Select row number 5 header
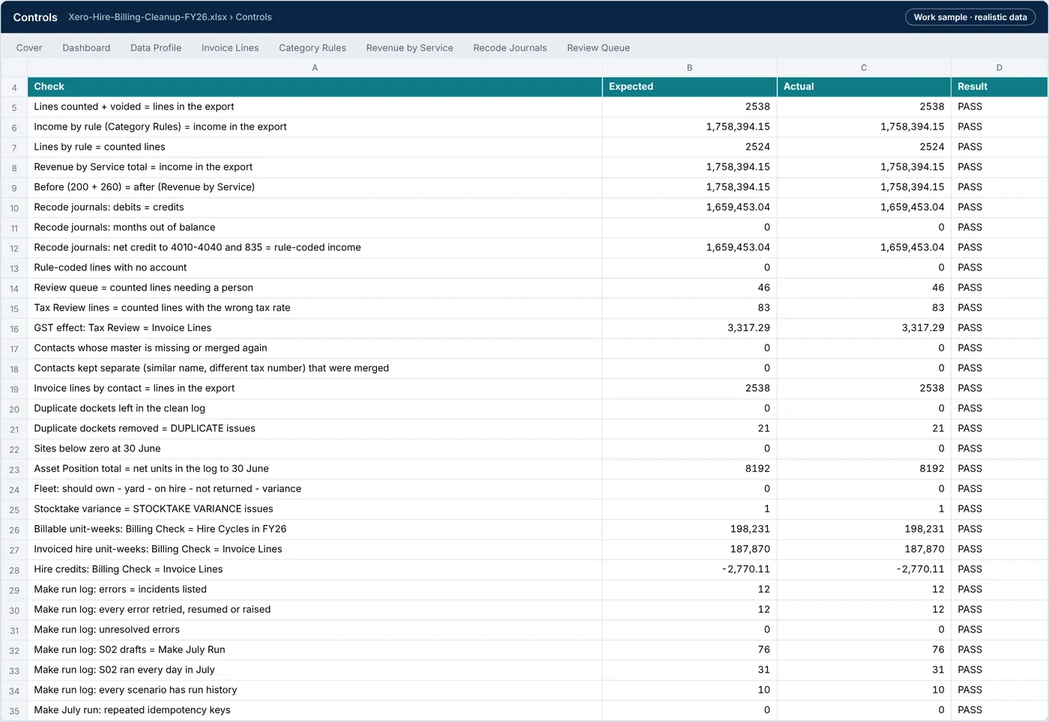Viewport: 1049px width, 722px height. tap(14, 107)
